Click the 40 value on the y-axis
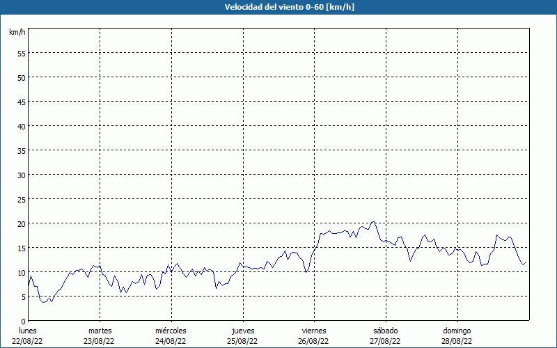 pyautogui.click(x=22, y=127)
